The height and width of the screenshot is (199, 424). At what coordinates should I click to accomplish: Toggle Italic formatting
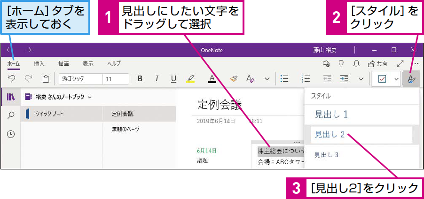coord(157,78)
